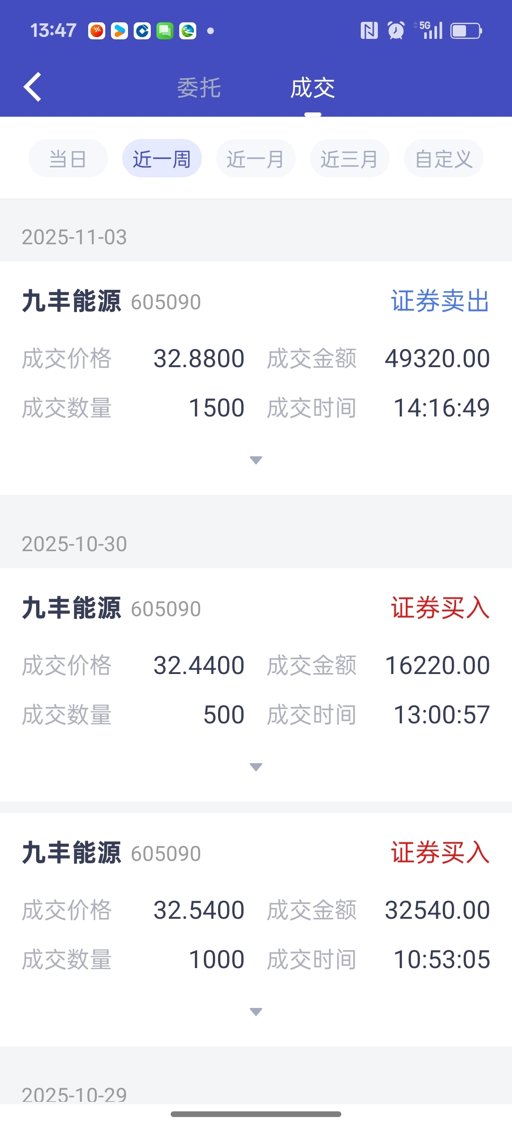Tap the bottom home gesture bar
The width and height of the screenshot is (512, 1127).
coord(256,1114)
